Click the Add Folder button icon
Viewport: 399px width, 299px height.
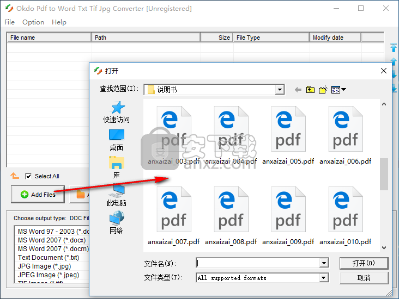[x=81, y=195]
